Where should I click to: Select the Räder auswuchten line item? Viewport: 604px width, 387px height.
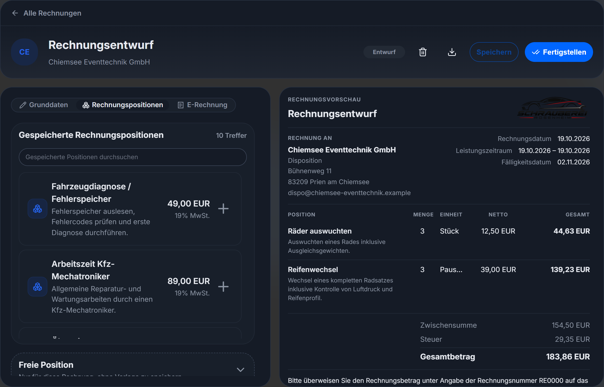coord(439,240)
